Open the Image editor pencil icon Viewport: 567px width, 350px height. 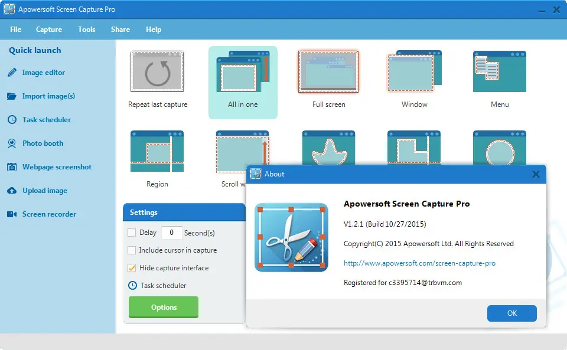tap(12, 73)
